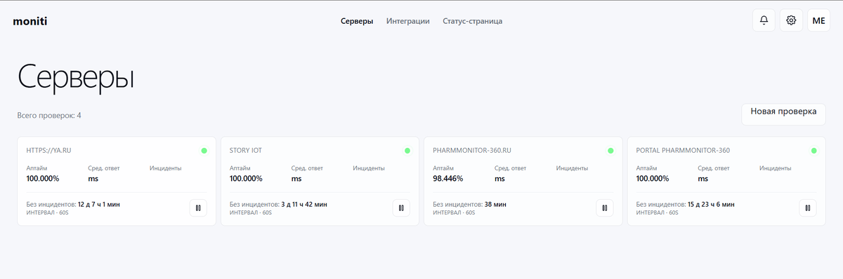Click '3 д 11 ч 42 мин' text

pyautogui.click(x=304, y=205)
